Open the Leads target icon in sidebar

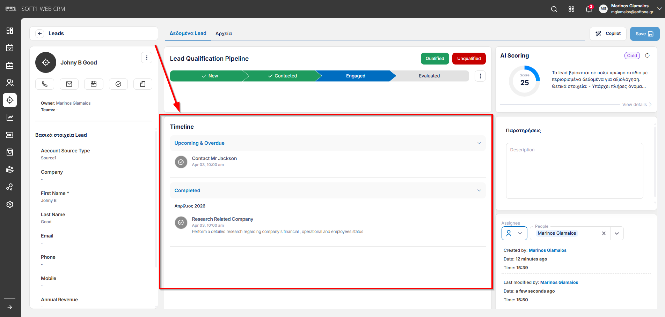10,100
